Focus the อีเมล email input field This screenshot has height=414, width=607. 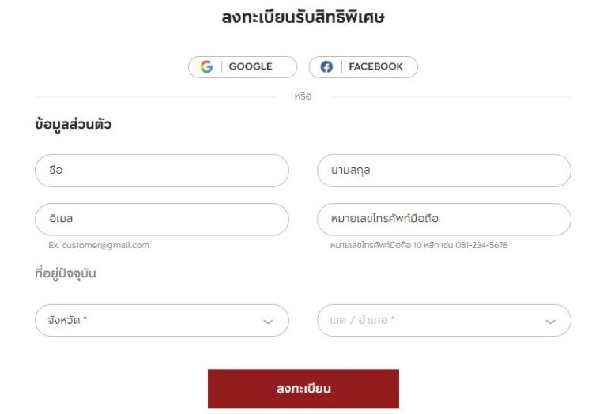point(162,220)
